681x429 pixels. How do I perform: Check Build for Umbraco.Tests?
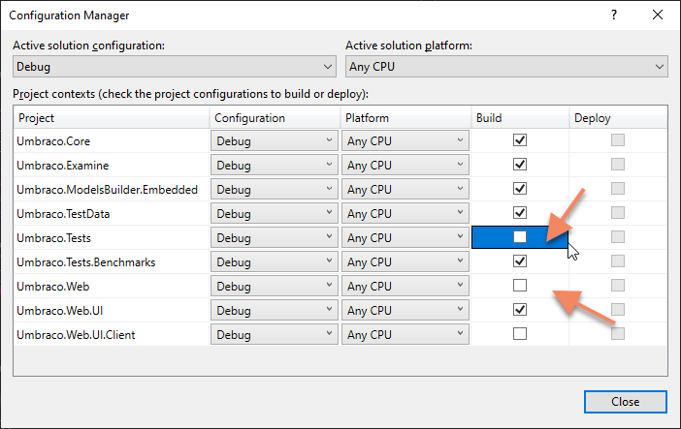coord(520,237)
